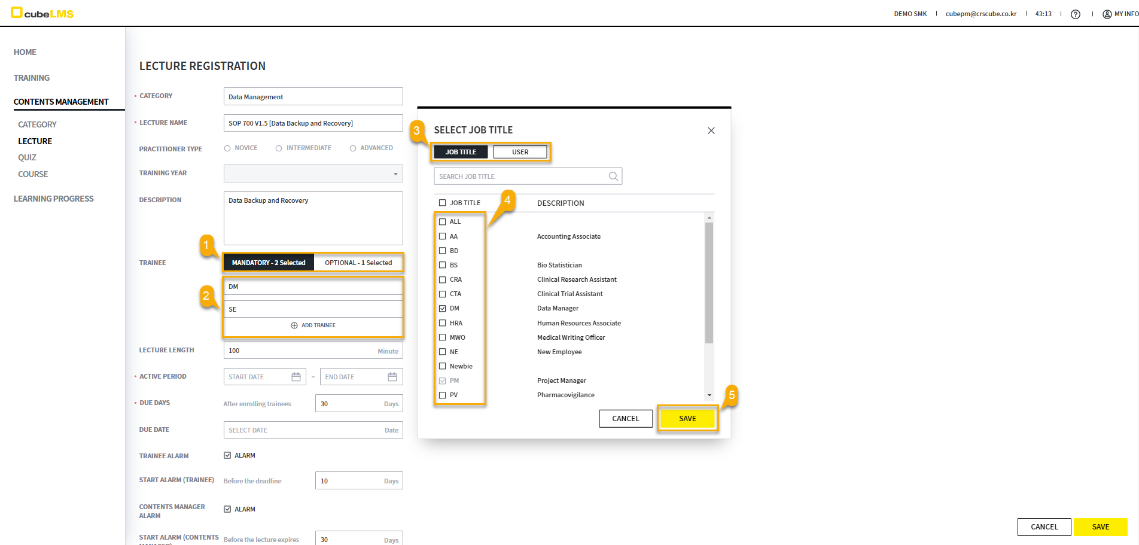Screen dimensions: 1139x545
Task: Uncheck the DM job title checkbox
Action: (443, 309)
